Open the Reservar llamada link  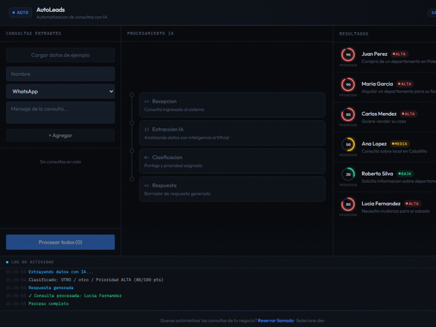coord(276,320)
